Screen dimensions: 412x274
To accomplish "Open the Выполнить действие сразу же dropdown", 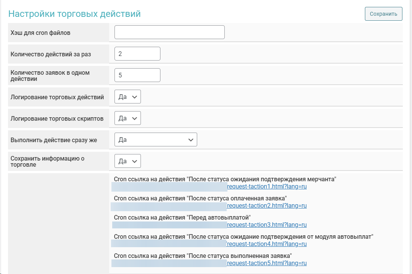I will pos(155,140).
